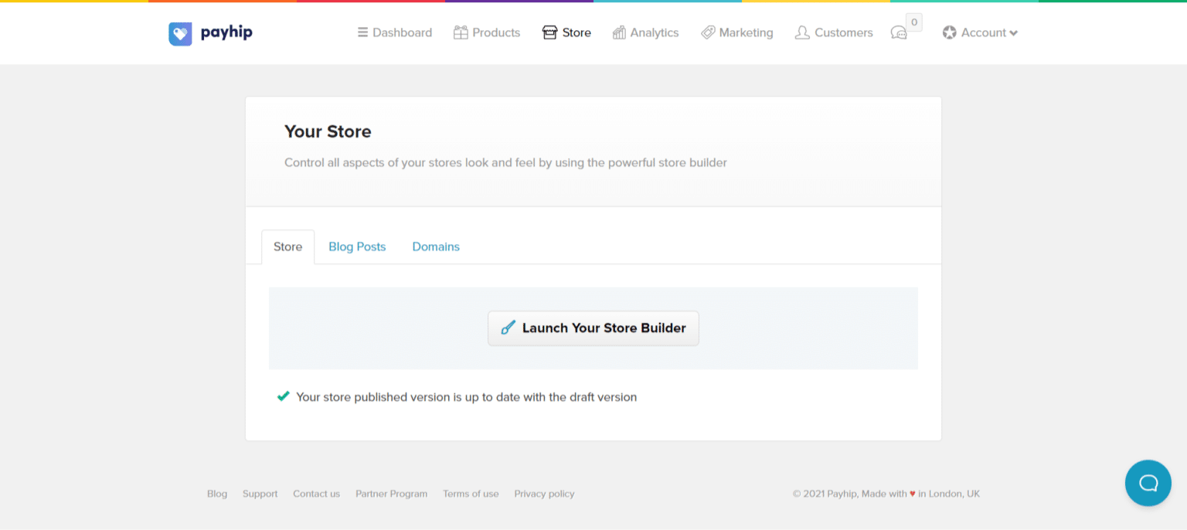Click the Products gift box icon

(x=461, y=32)
